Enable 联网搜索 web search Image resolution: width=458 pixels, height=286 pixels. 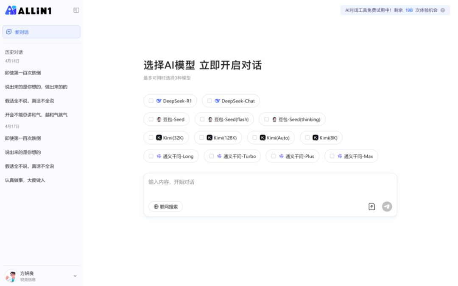(165, 206)
